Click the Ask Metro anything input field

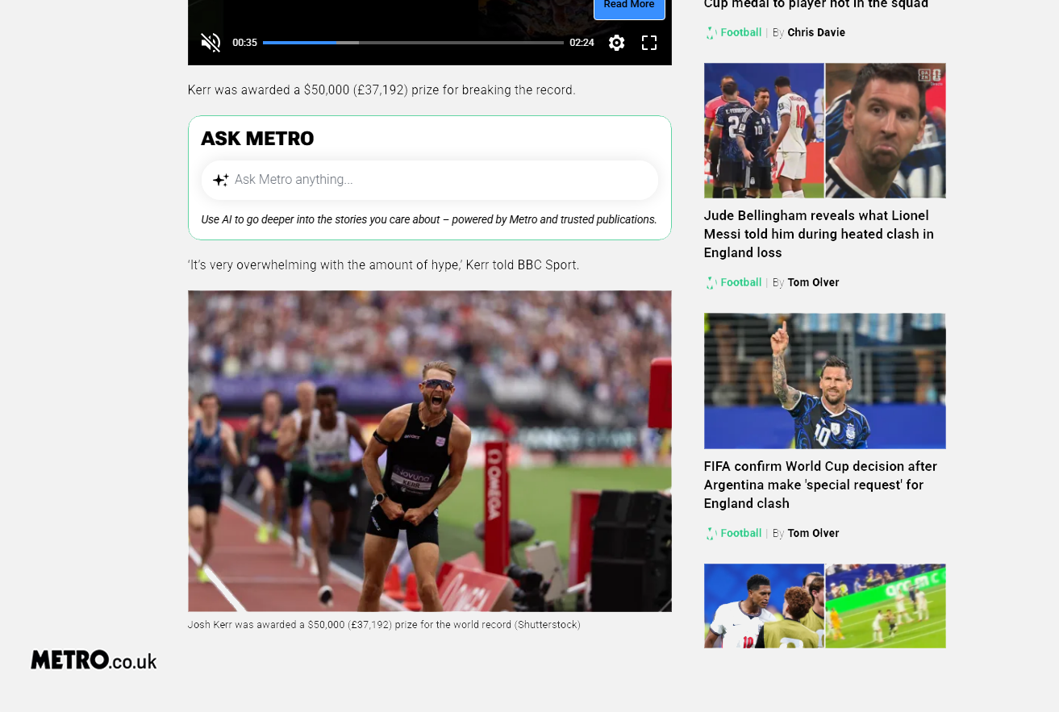(x=430, y=180)
